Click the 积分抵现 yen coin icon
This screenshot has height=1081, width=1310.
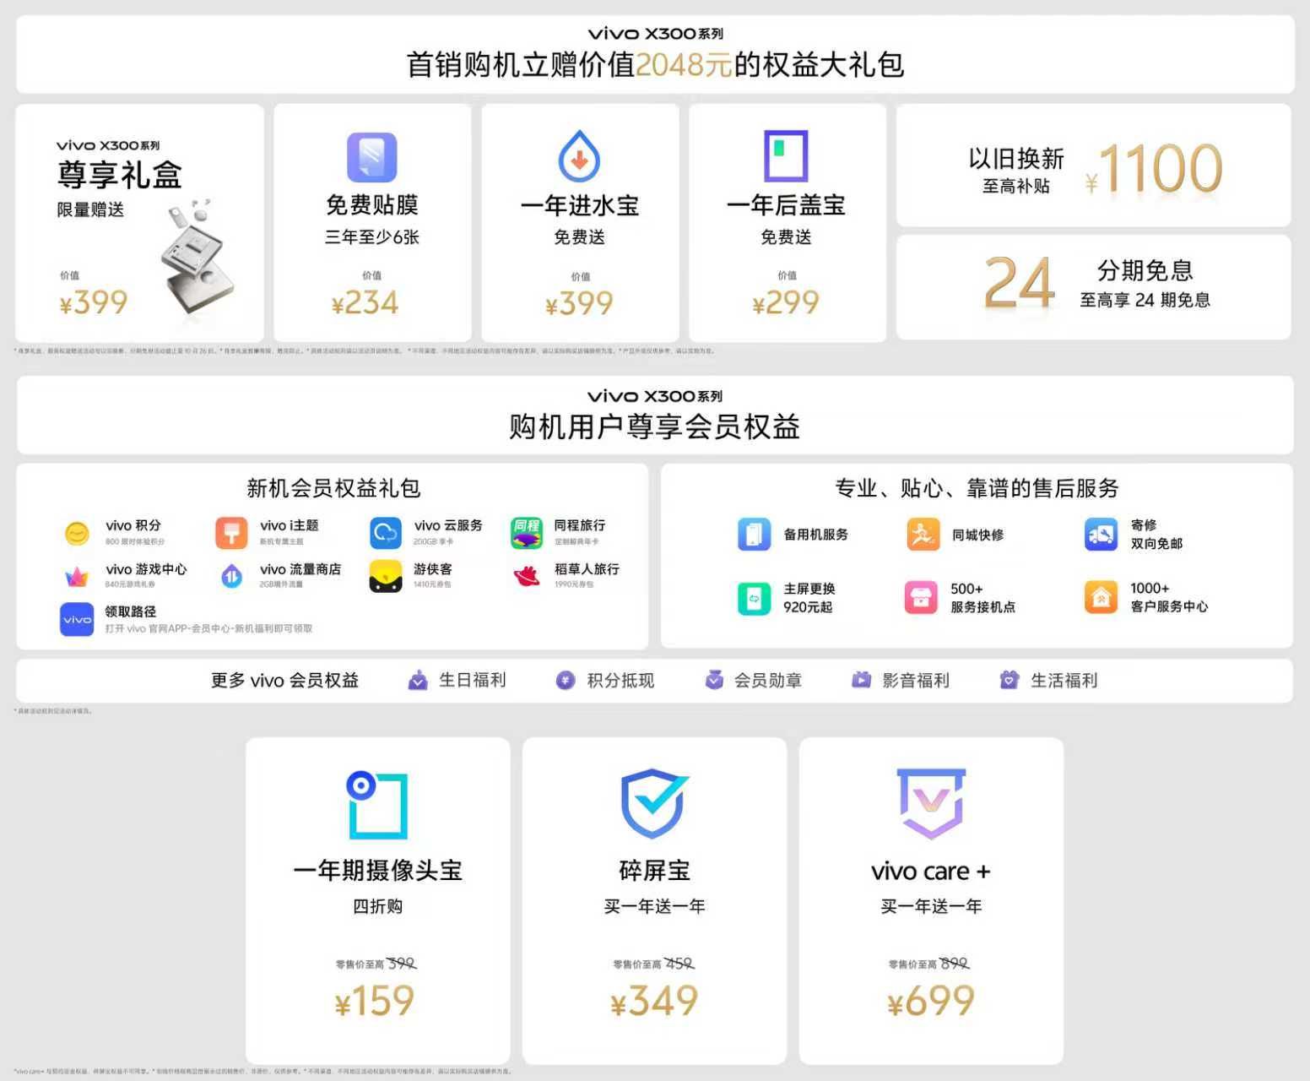click(x=566, y=680)
